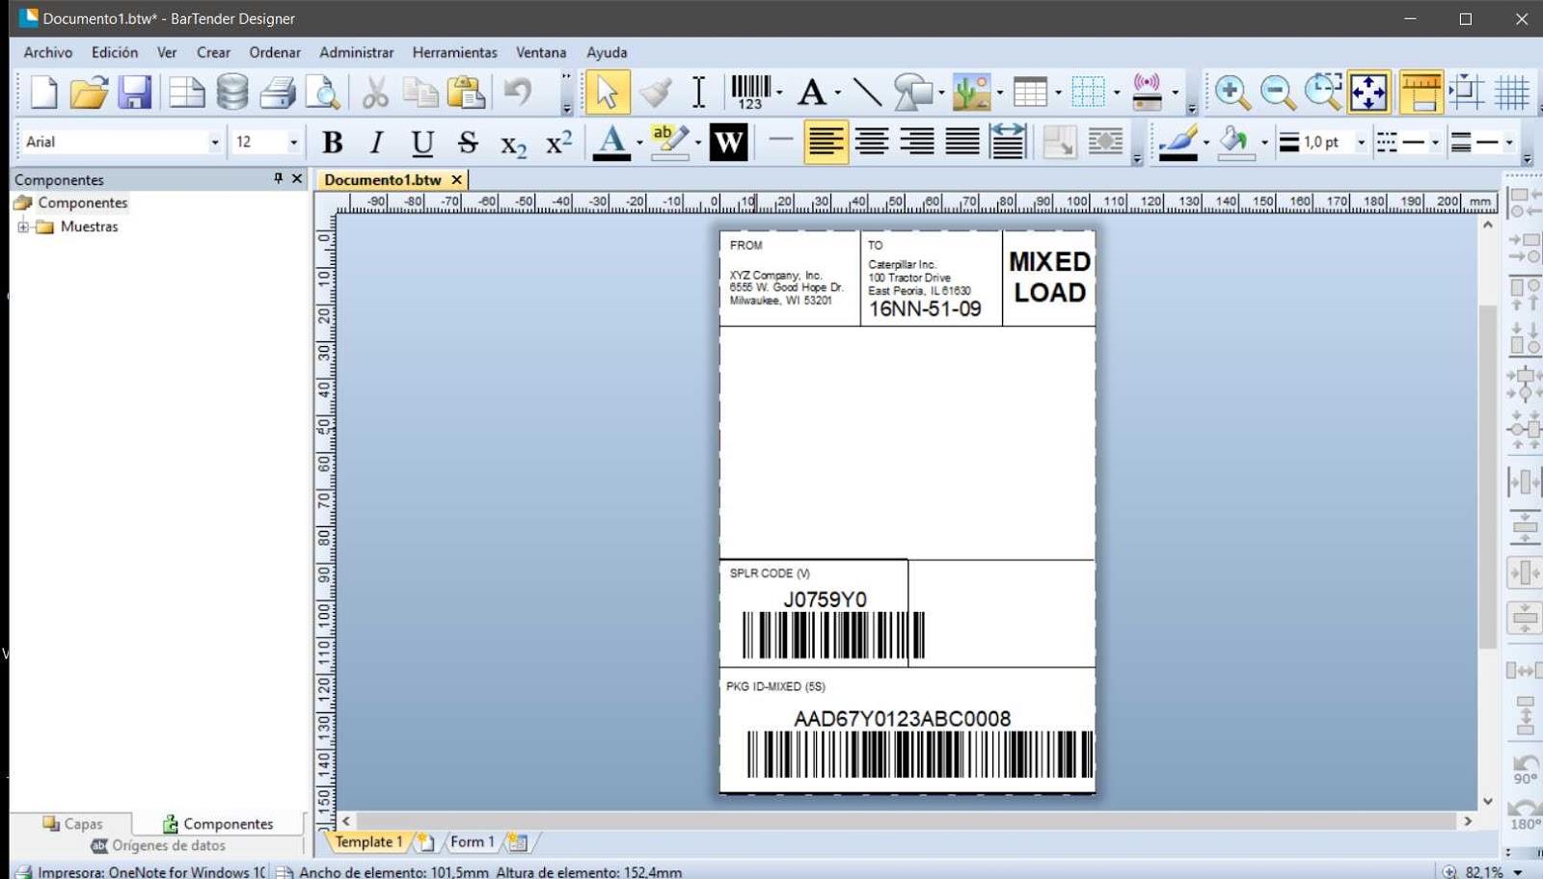The height and width of the screenshot is (879, 1543).
Task: Open the Arial font name dropdown
Action: (215, 143)
